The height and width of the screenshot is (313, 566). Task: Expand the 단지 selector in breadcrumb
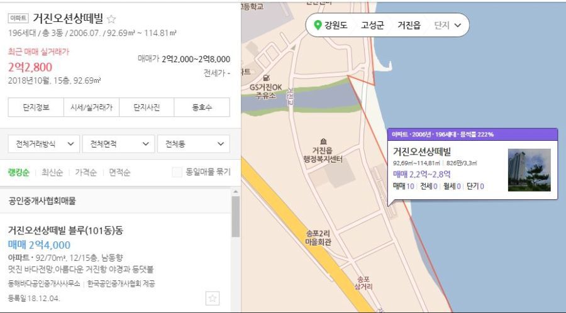coord(448,25)
